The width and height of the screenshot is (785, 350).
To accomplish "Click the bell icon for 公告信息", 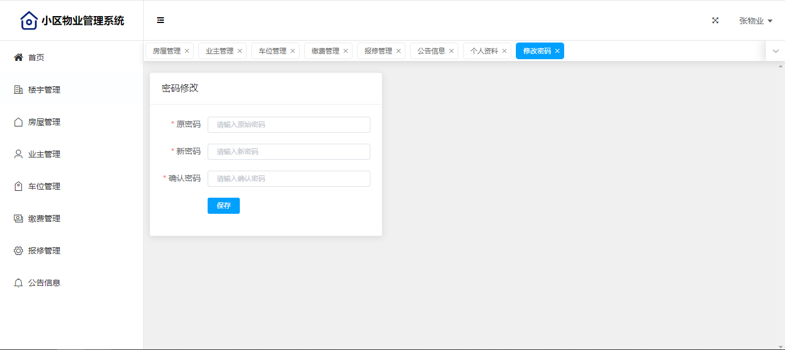I will pos(18,283).
